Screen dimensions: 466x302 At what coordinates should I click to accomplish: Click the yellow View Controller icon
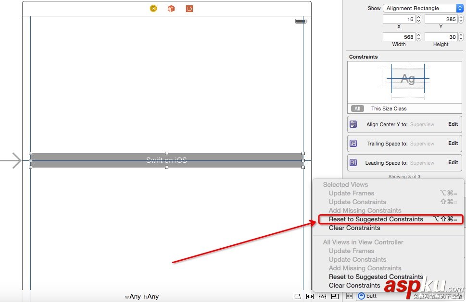(x=153, y=8)
